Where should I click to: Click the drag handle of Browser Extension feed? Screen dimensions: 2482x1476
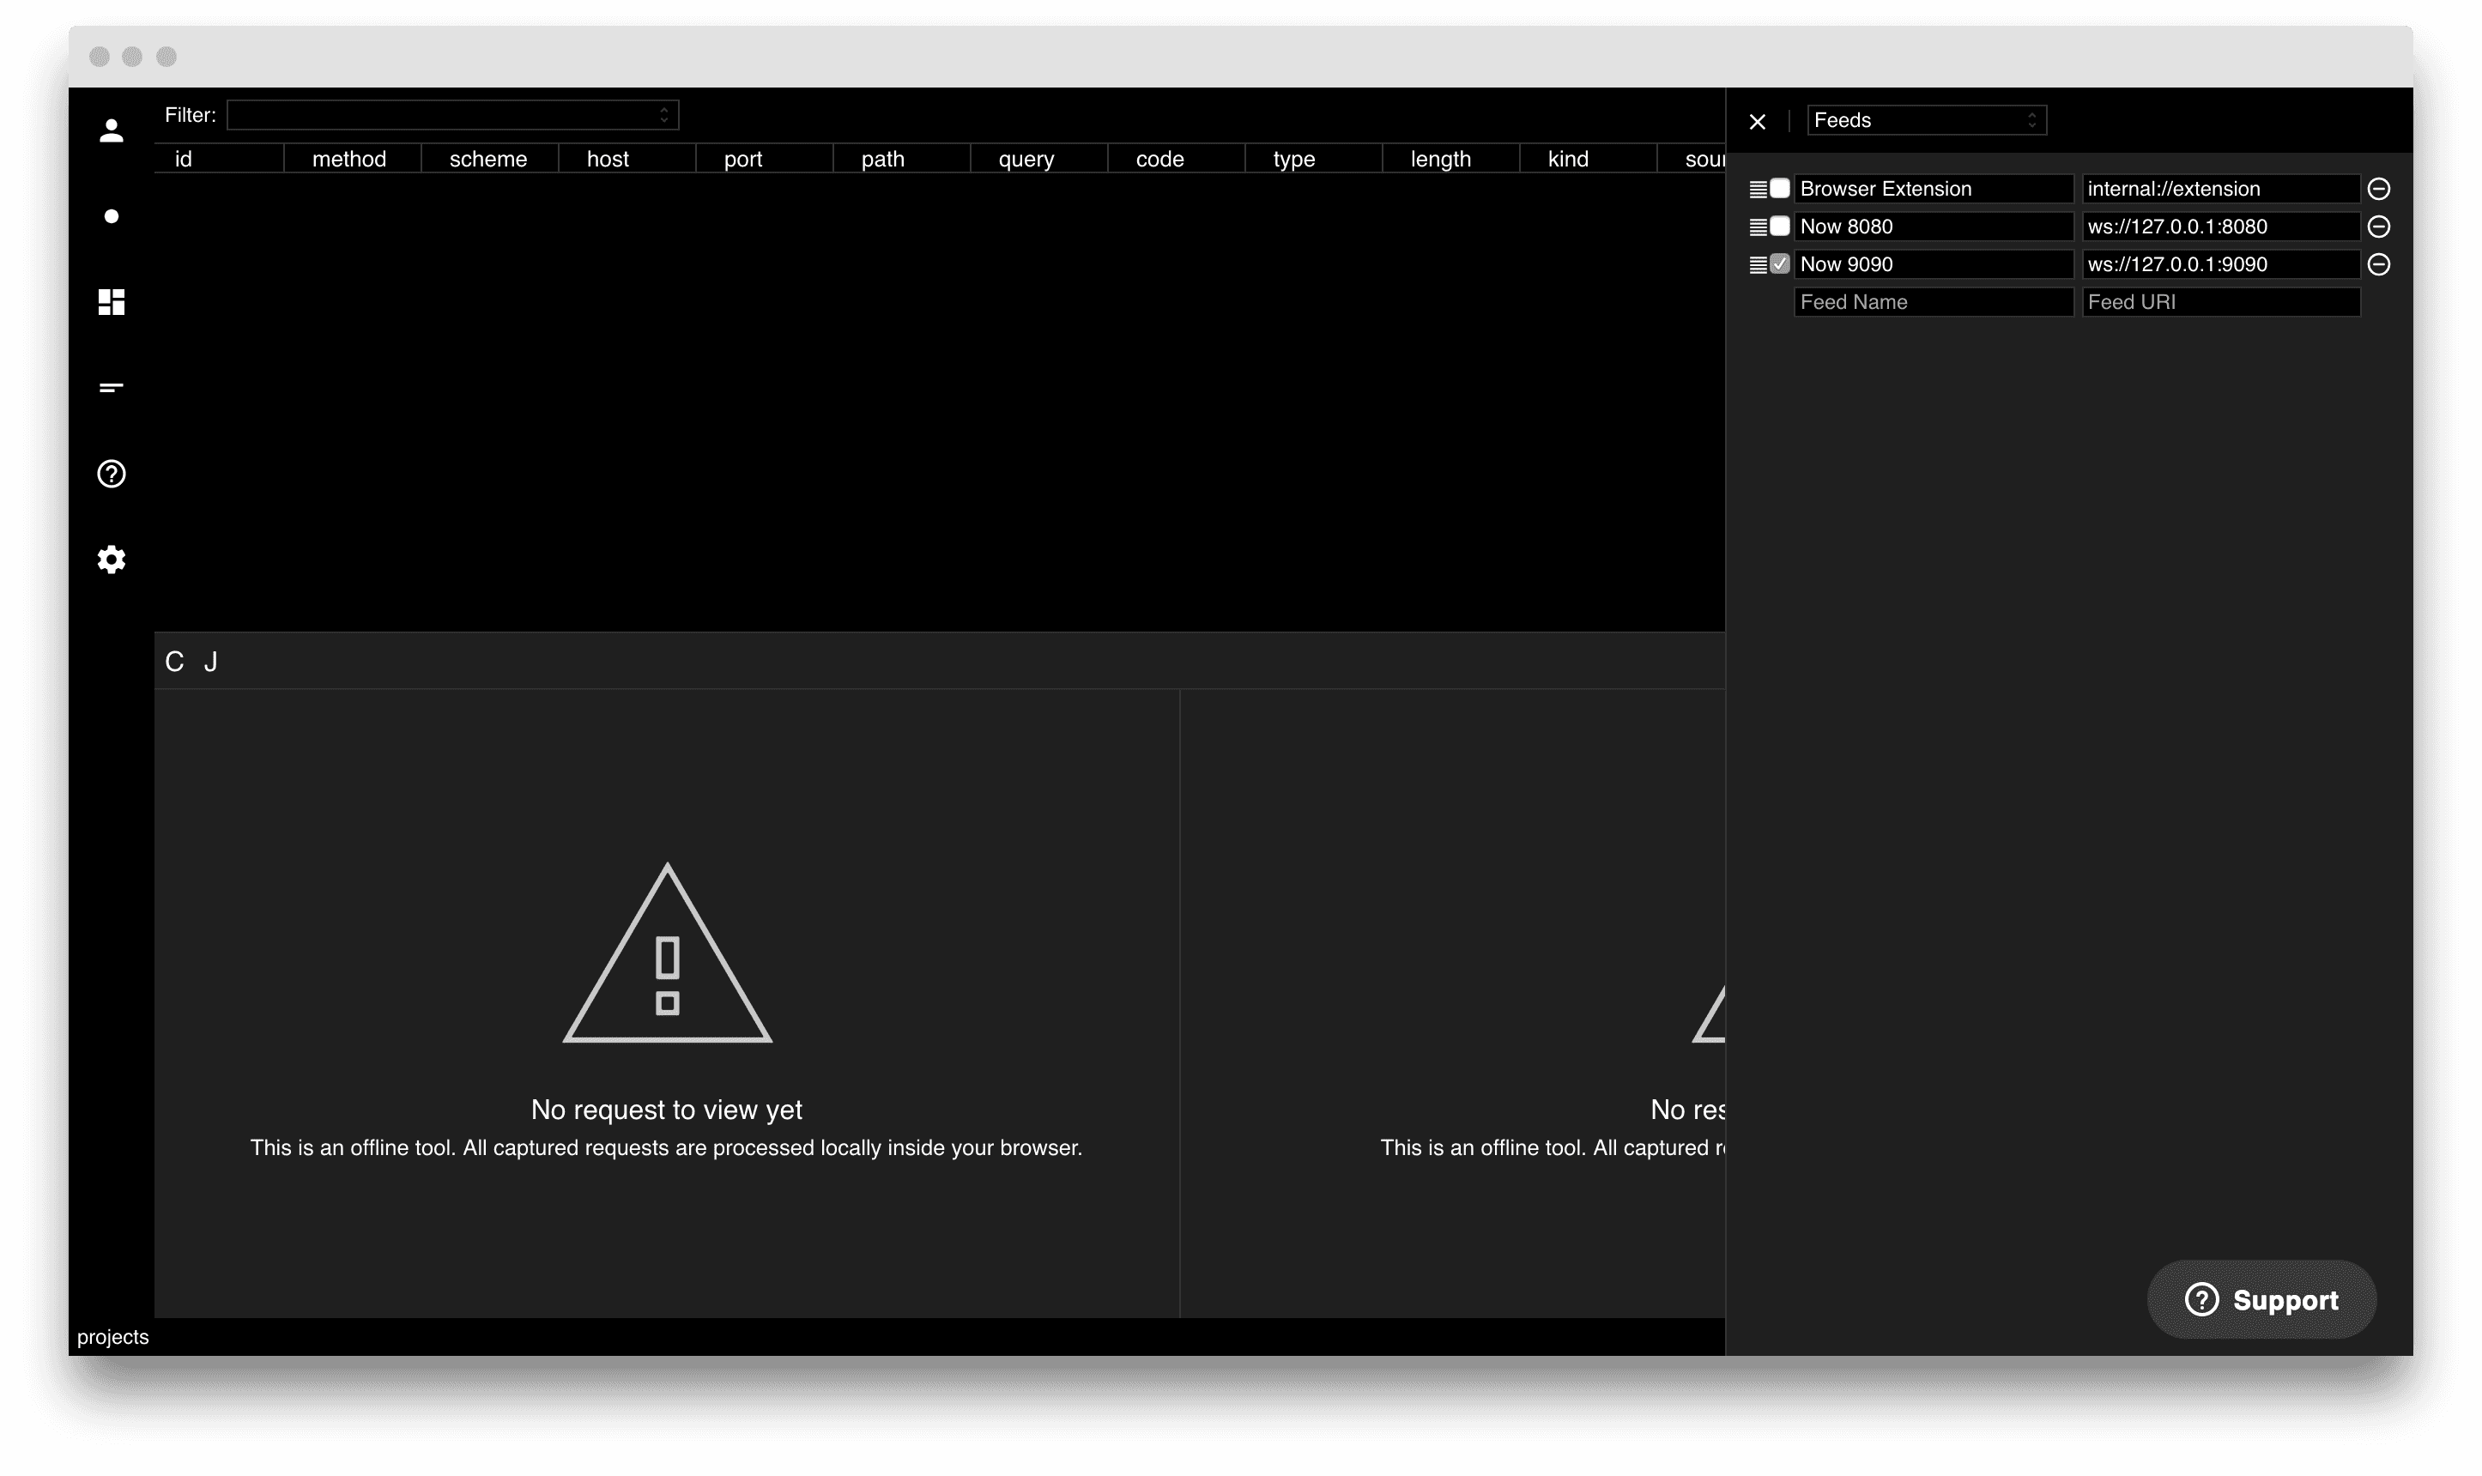click(x=1758, y=189)
